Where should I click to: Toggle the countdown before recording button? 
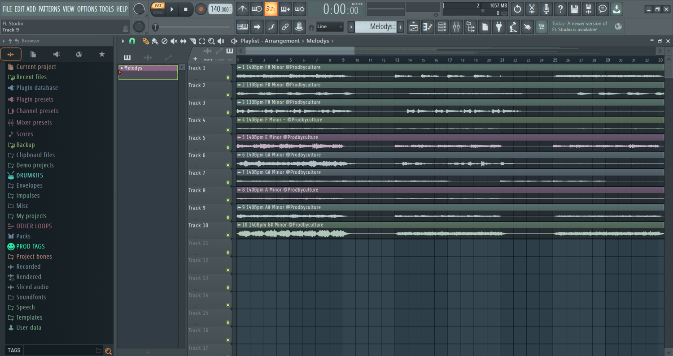point(271,9)
